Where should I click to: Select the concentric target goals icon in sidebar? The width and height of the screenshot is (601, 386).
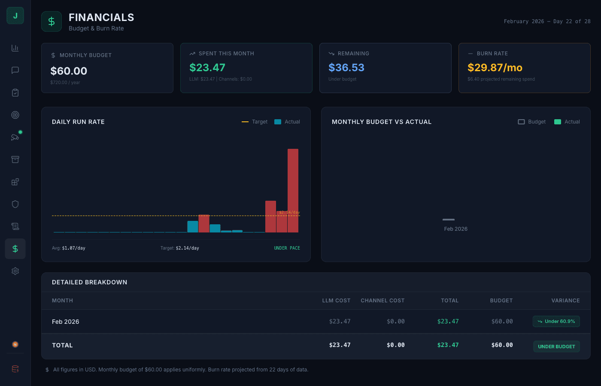click(15, 115)
